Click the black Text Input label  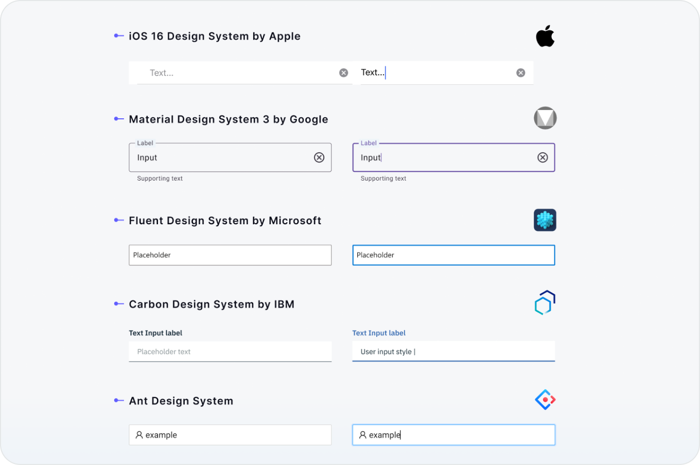(x=155, y=333)
